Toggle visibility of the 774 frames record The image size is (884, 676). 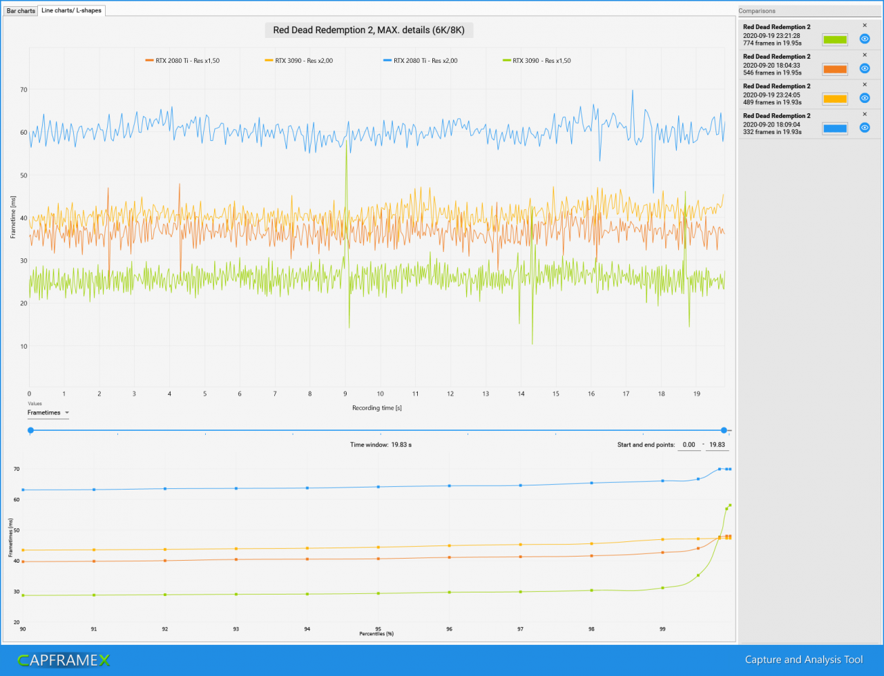(x=864, y=39)
